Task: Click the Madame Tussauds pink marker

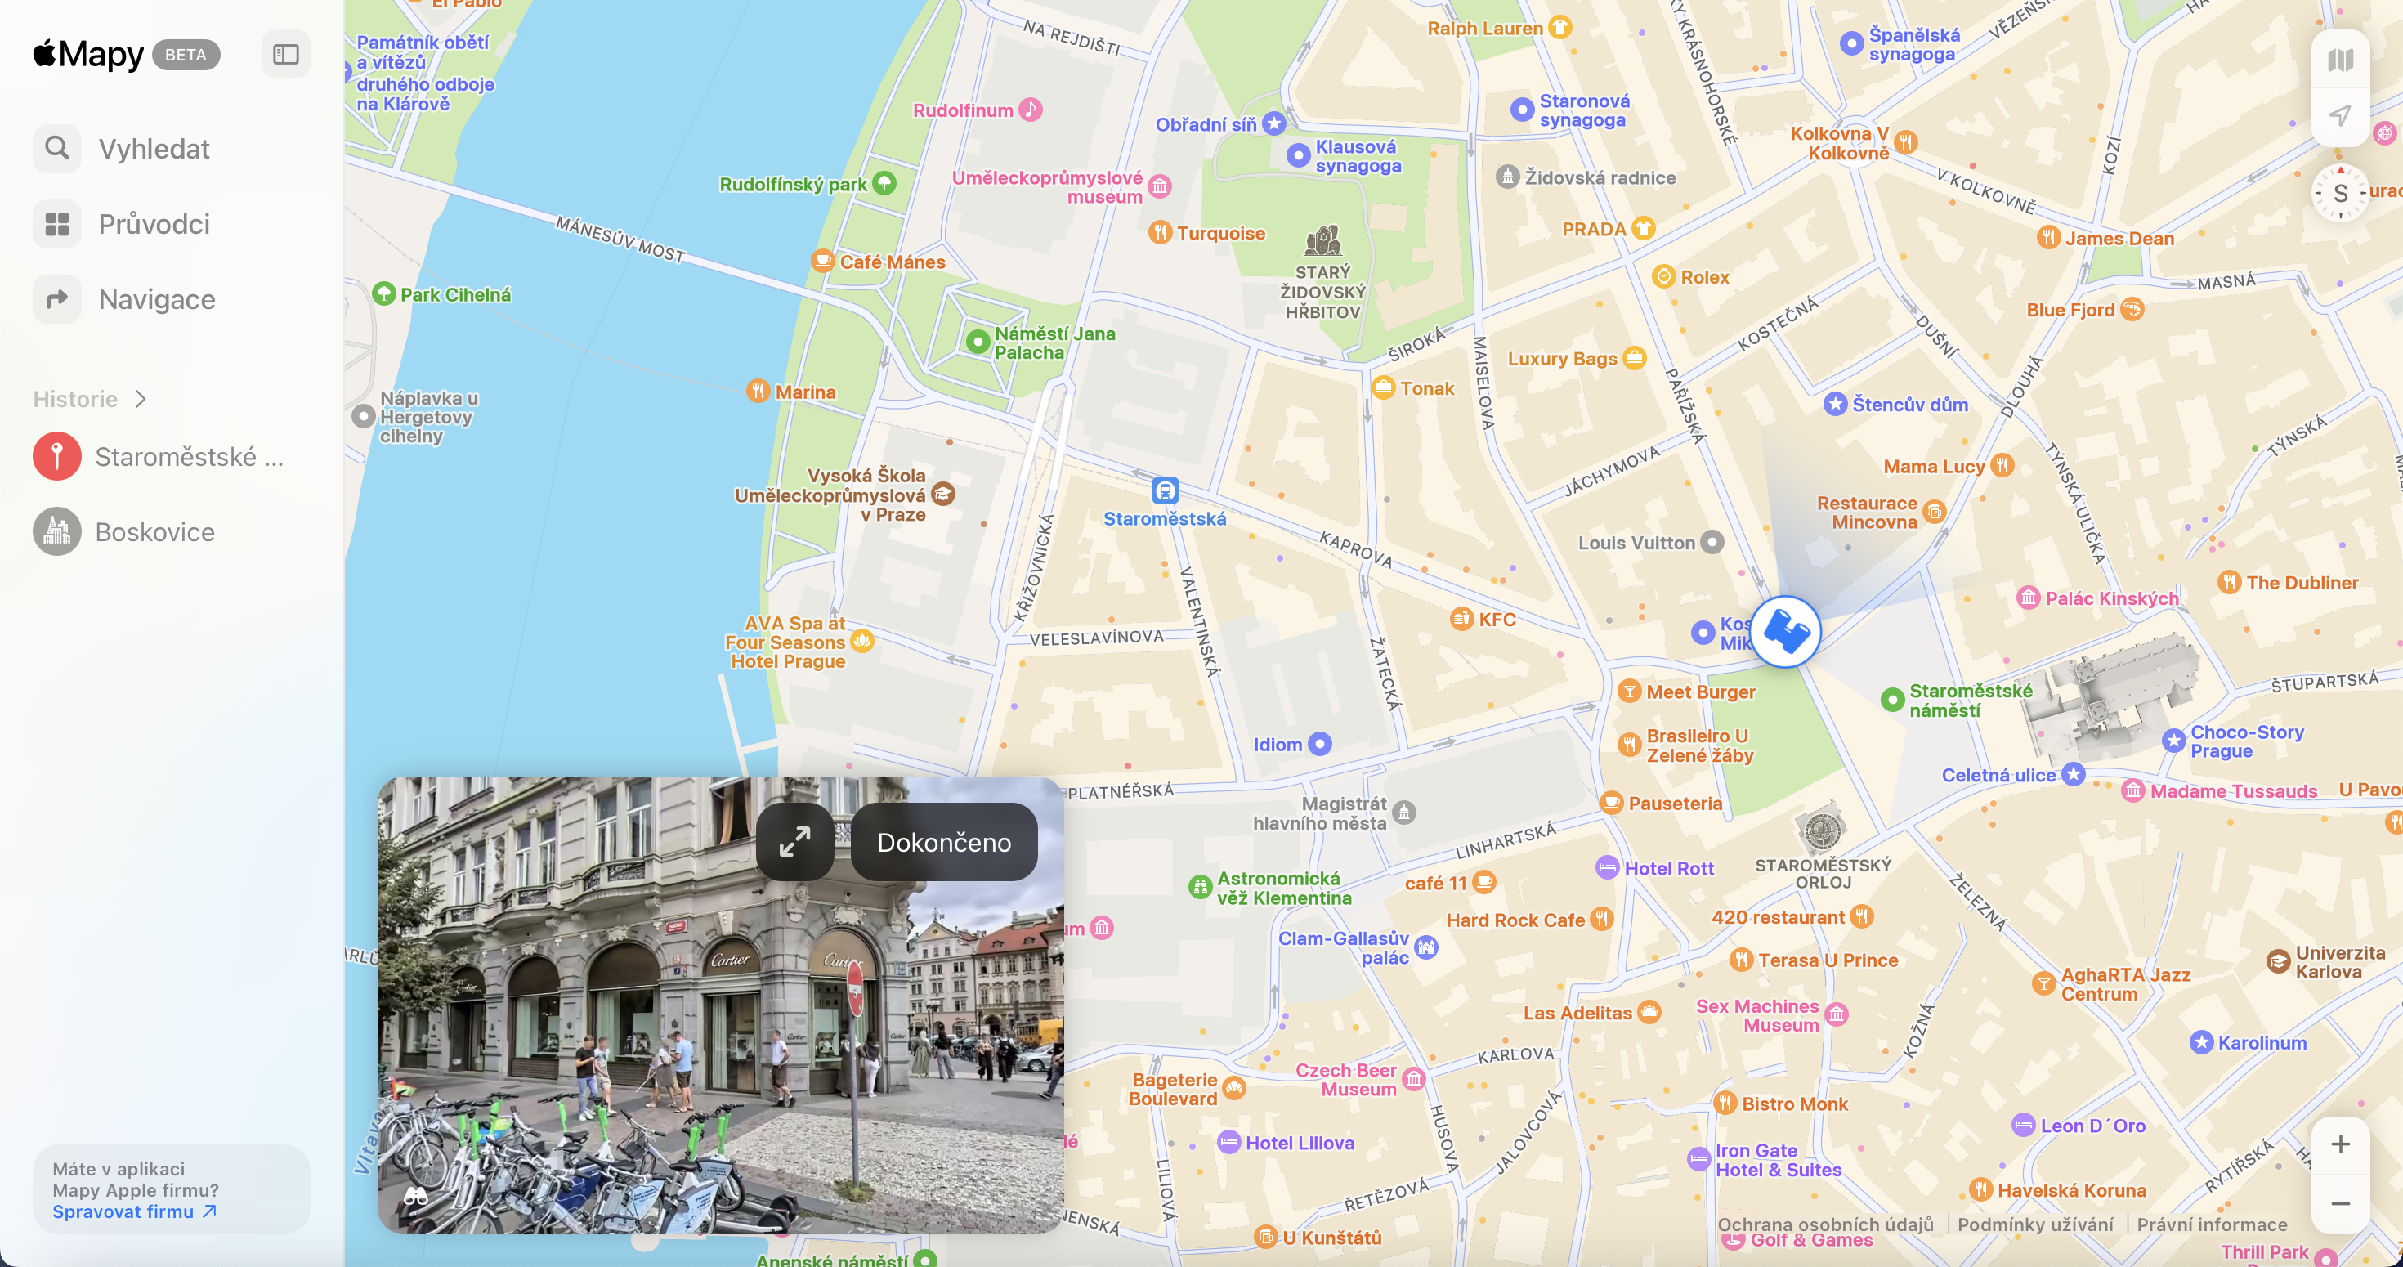Action: click(x=2135, y=790)
